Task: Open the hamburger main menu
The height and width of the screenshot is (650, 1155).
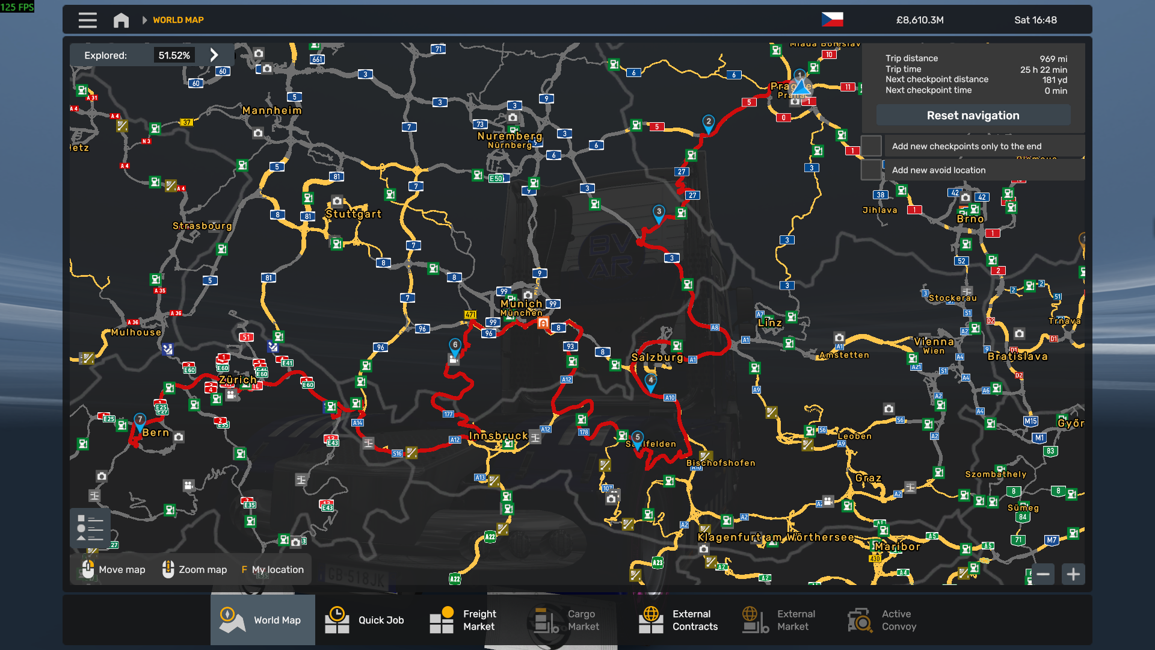Action: [87, 20]
